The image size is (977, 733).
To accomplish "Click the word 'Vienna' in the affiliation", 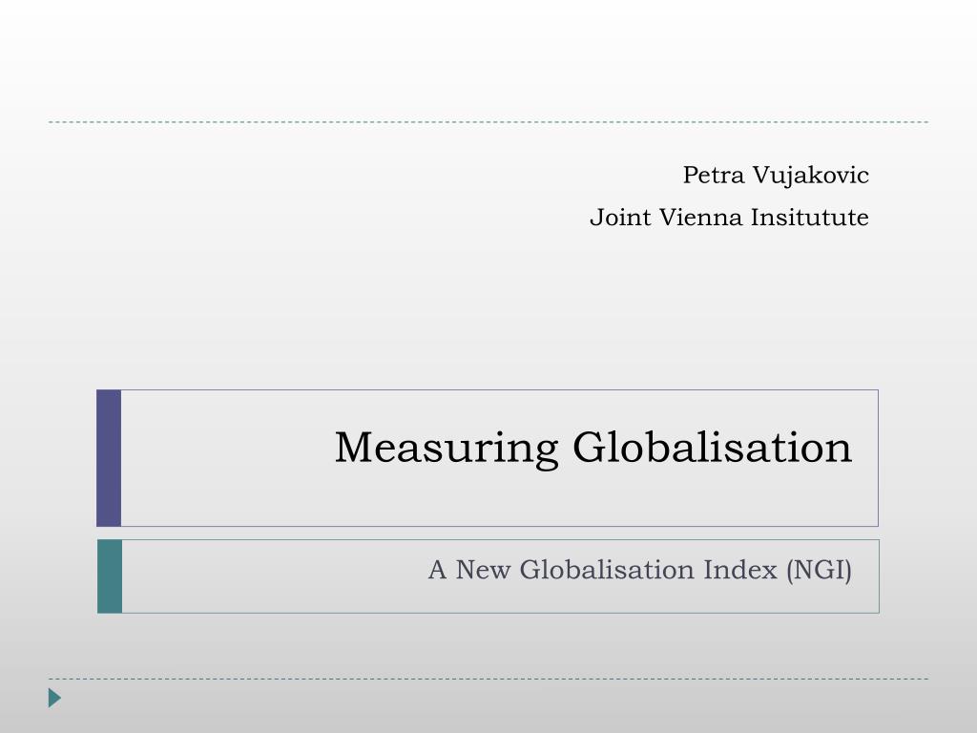I will (700, 218).
